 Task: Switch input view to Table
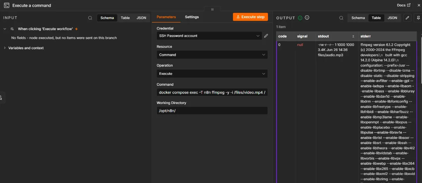click(x=125, y=18)
